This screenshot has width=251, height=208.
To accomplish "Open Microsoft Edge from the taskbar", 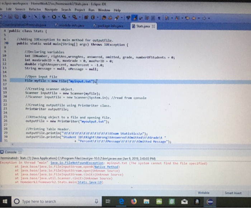I will pyautogui.click(x=122, y=201).
